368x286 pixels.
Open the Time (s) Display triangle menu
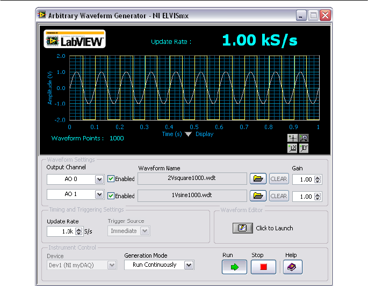tap(188, 134)
